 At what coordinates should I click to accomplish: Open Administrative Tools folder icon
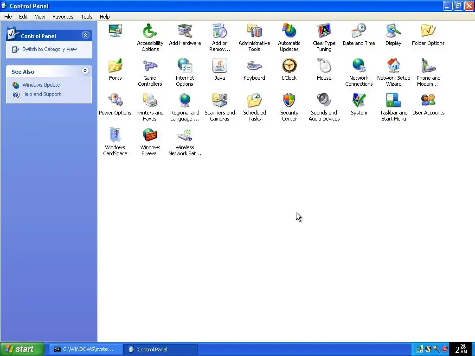(x=255, y=31)
